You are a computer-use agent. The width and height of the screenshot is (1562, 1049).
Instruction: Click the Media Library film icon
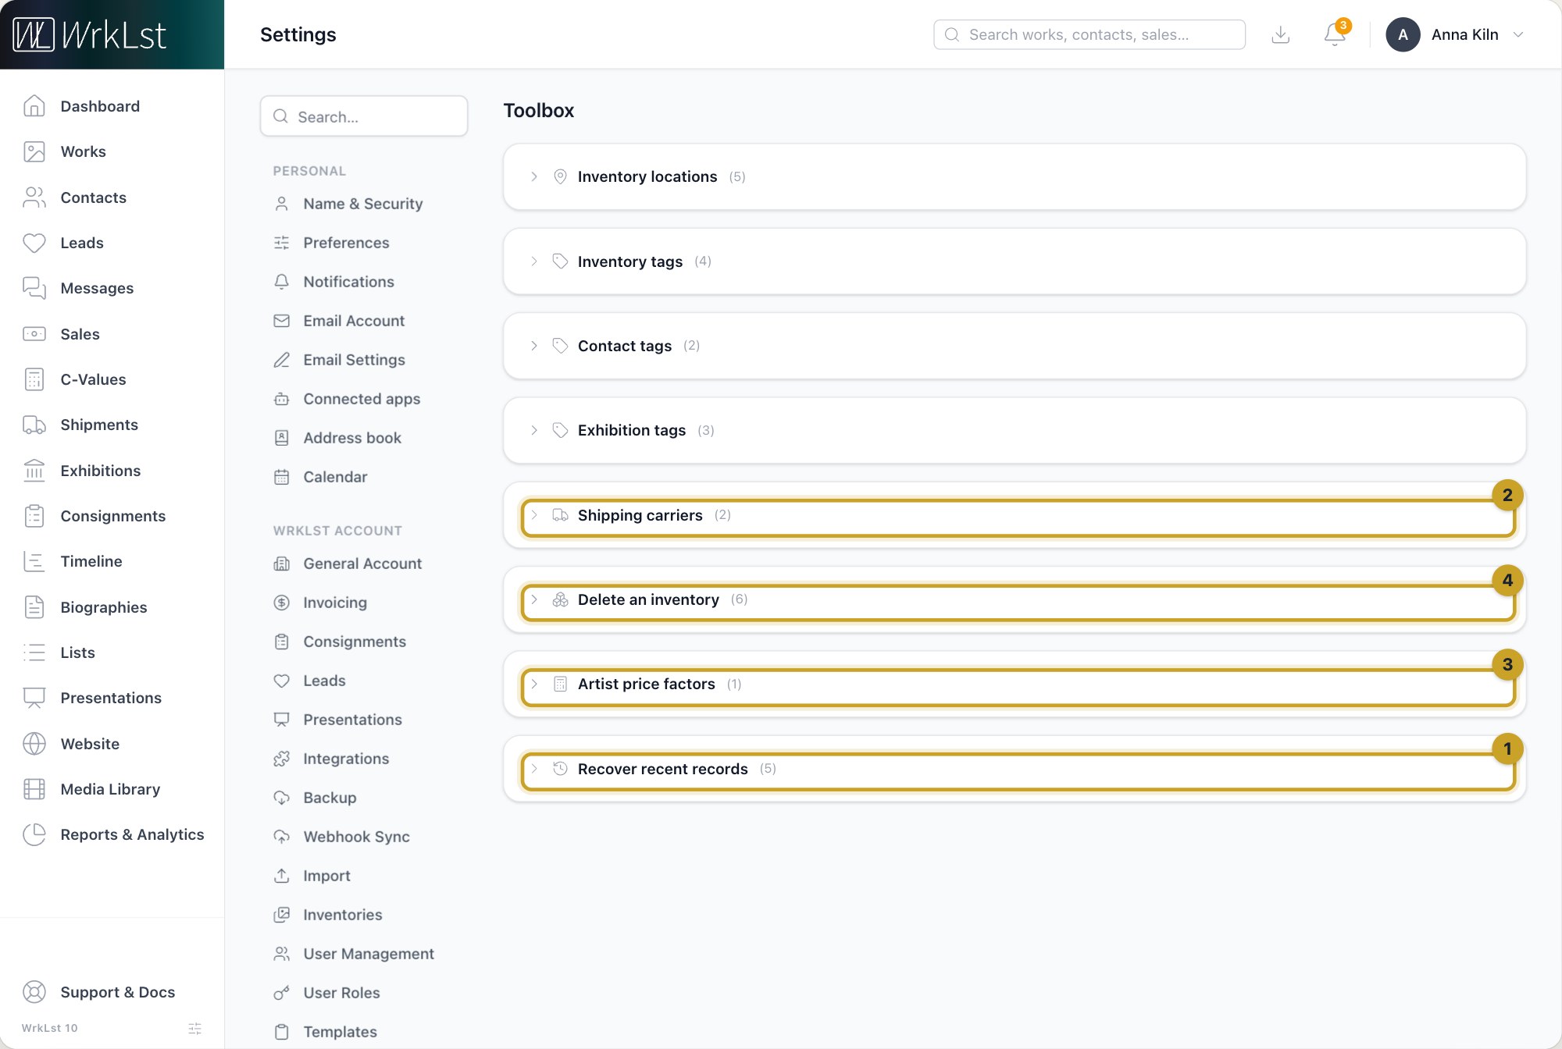[x=34, y=789]
